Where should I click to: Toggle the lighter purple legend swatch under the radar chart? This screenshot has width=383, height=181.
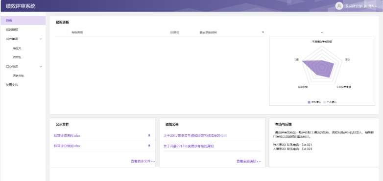324,102
